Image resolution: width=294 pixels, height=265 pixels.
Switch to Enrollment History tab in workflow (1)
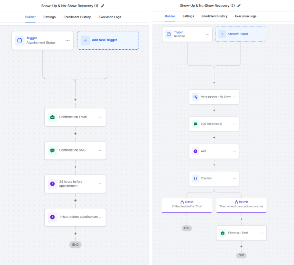click(x=77, y=17)
